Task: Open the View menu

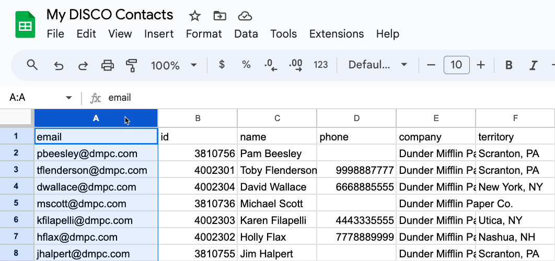Action: 120,34
